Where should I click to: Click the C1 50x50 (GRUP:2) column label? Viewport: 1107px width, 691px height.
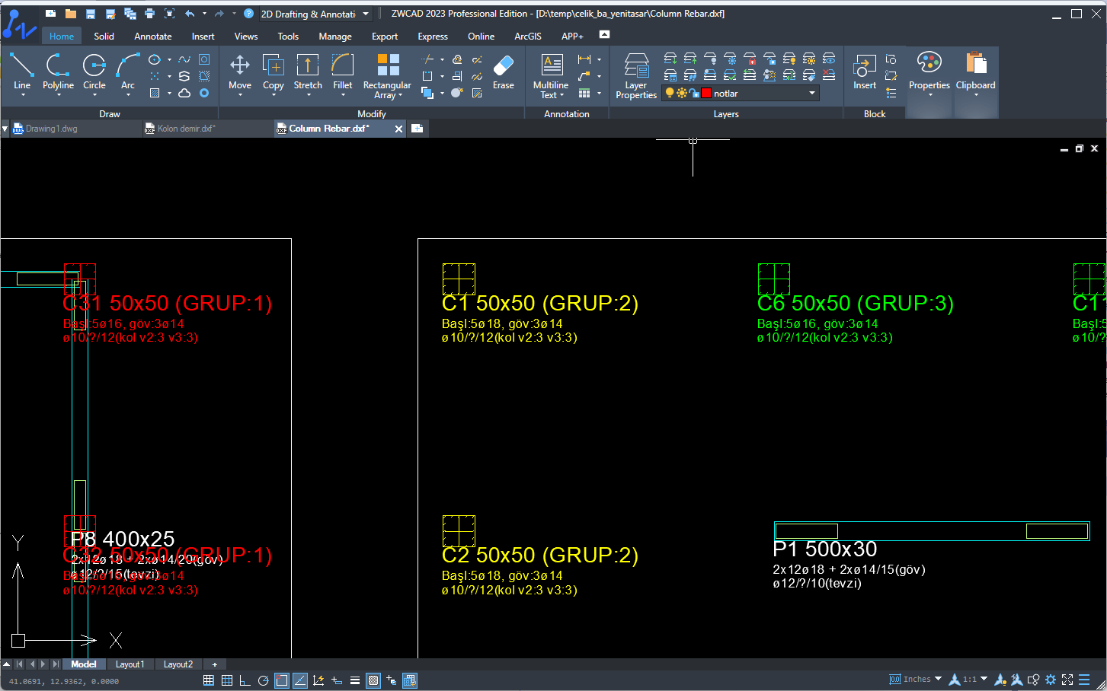coord(540,303)
